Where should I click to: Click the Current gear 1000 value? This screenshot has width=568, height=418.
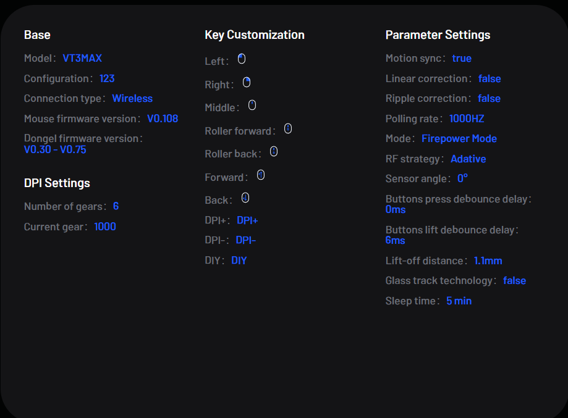click(105, 227)
